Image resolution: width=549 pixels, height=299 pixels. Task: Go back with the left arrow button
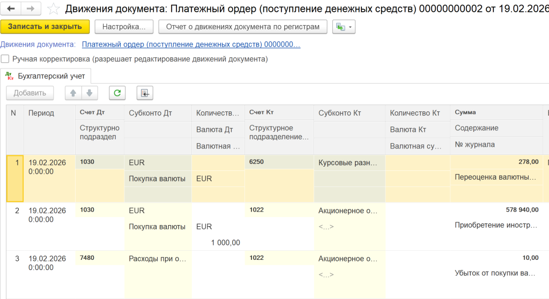pos(11,9)
